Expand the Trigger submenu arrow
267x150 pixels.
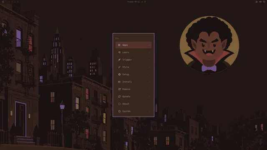pyautogui.click(x=149, y=60)
